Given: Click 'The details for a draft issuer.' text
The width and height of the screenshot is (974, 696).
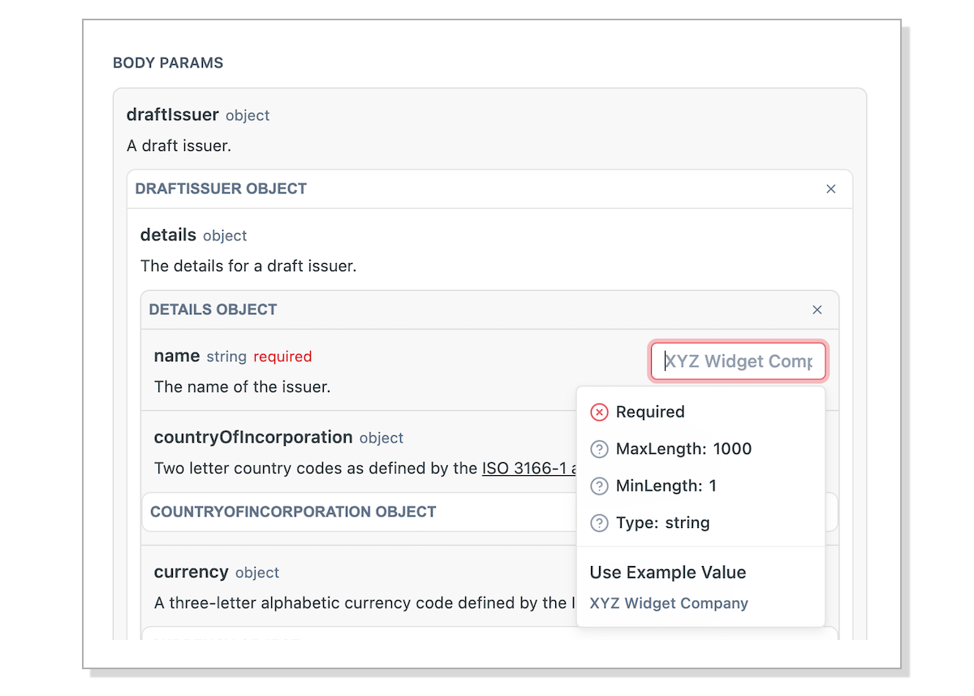Looking at the screenshot, I should 248,266.
